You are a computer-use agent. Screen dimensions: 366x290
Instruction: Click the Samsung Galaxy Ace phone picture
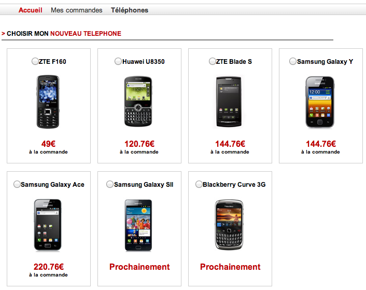tap(48, 225)
